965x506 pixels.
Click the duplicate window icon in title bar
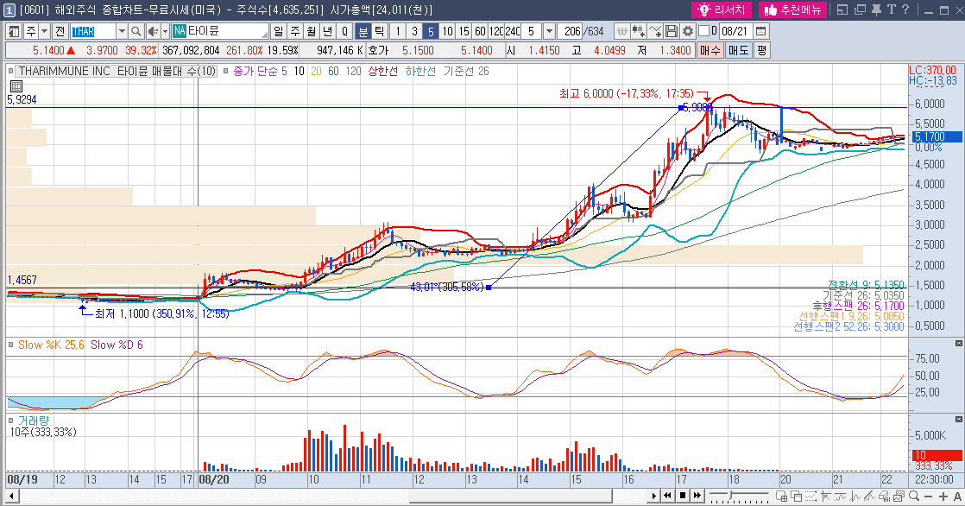pyautogui.click(x=859, y=9)
